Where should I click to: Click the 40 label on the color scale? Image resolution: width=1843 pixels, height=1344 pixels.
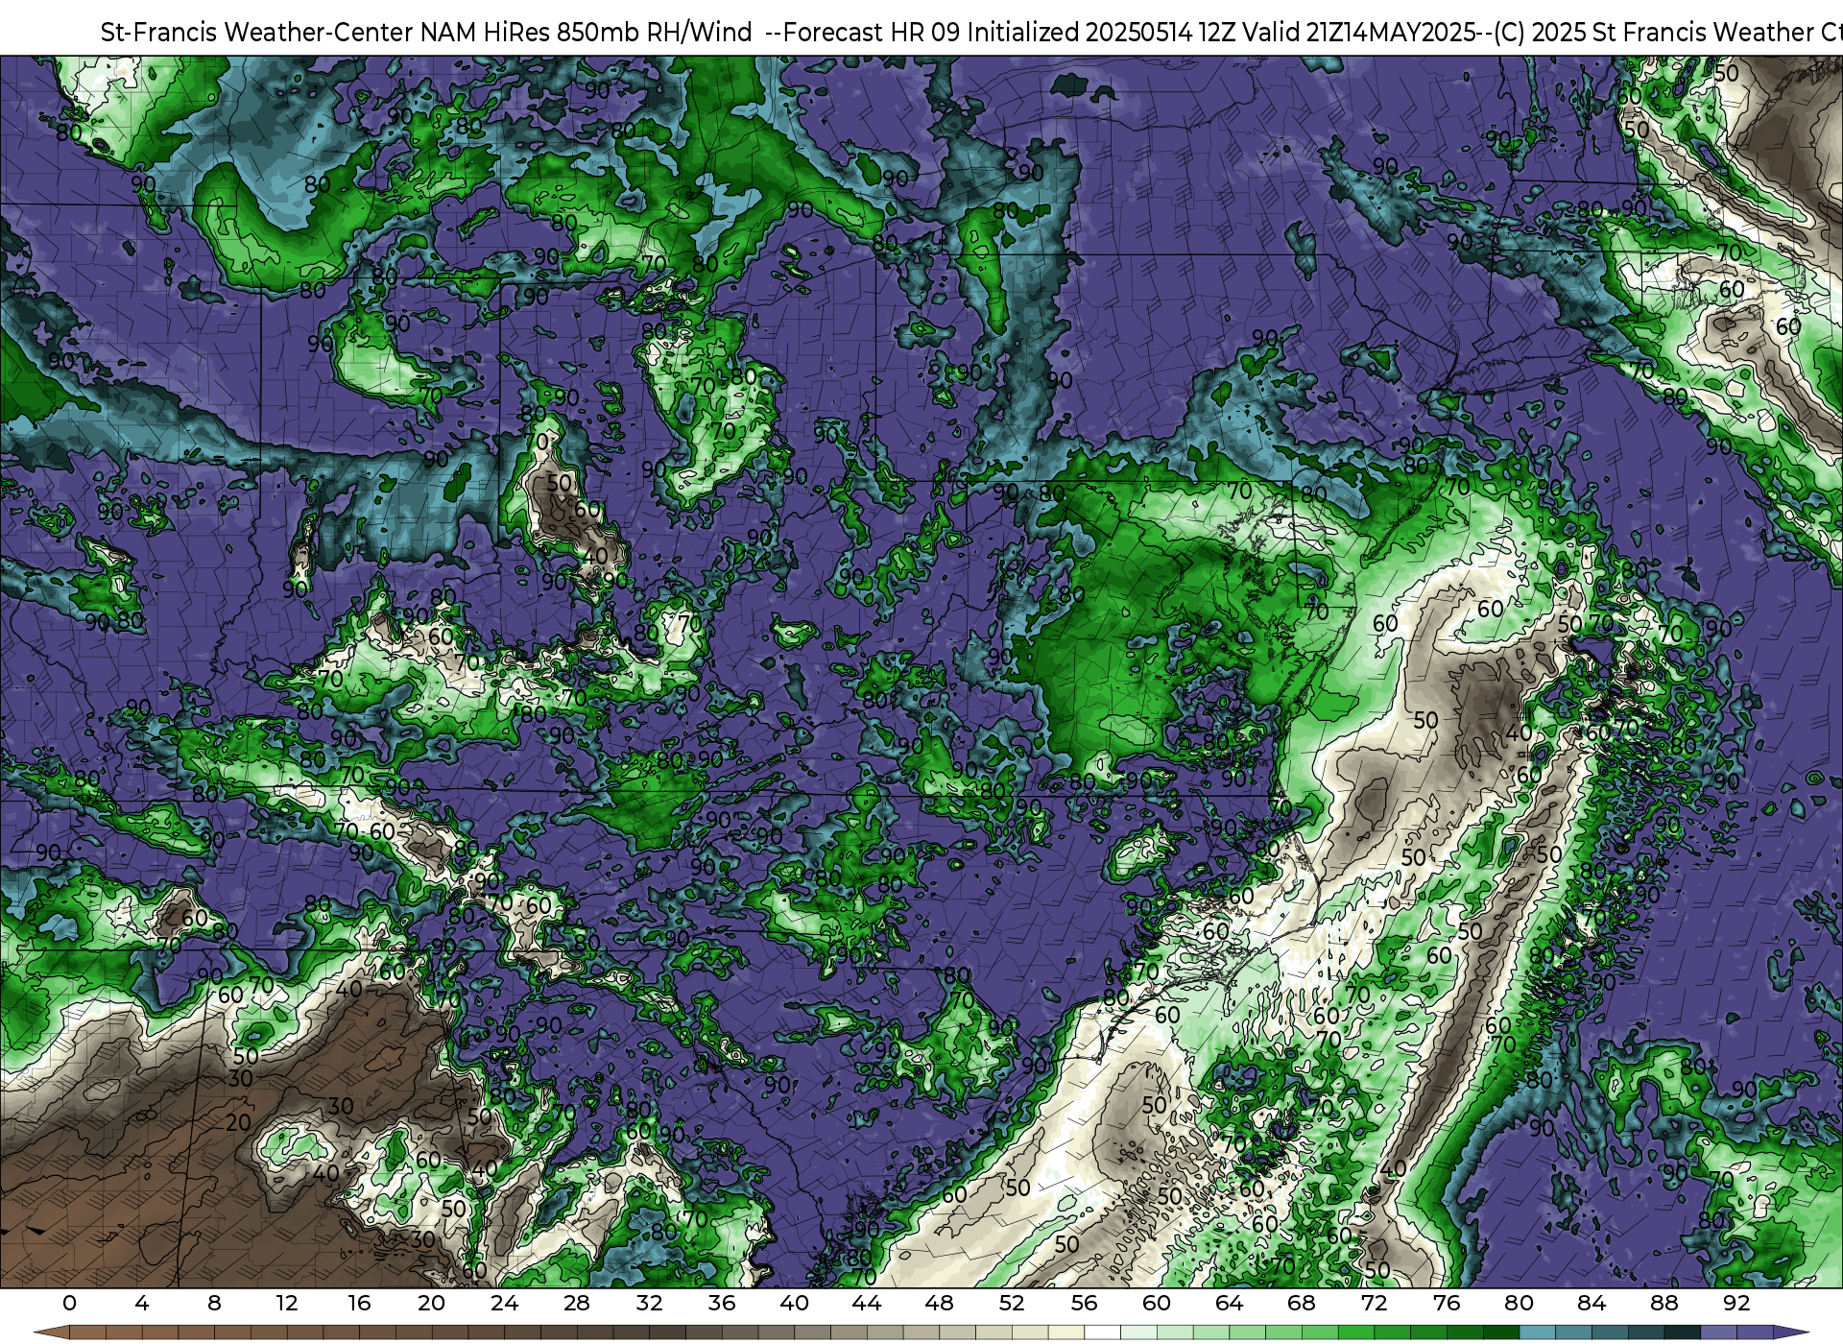tap(794, 1303)
